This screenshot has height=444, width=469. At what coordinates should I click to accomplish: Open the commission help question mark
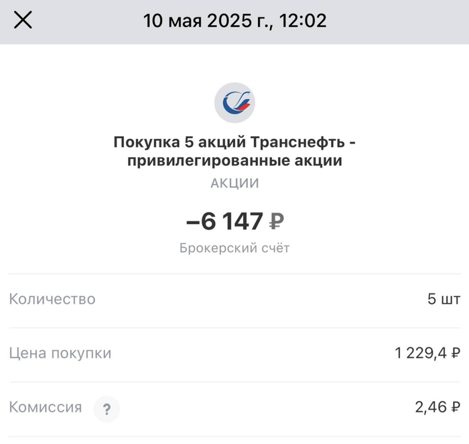106,408
